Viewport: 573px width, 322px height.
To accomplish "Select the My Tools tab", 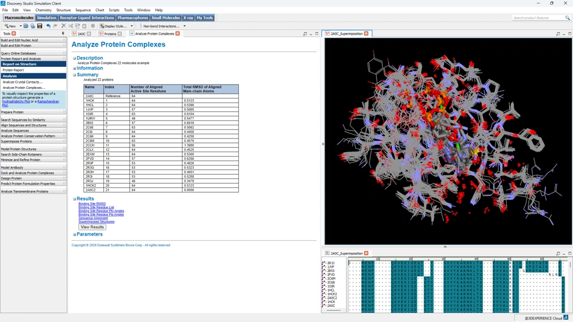I will click(205, 17).
